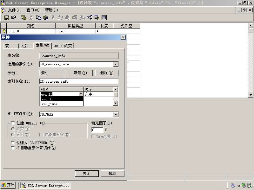254x190 pixels.
Task: Click the Save toolbar icon
Action: tap(7, 18)
